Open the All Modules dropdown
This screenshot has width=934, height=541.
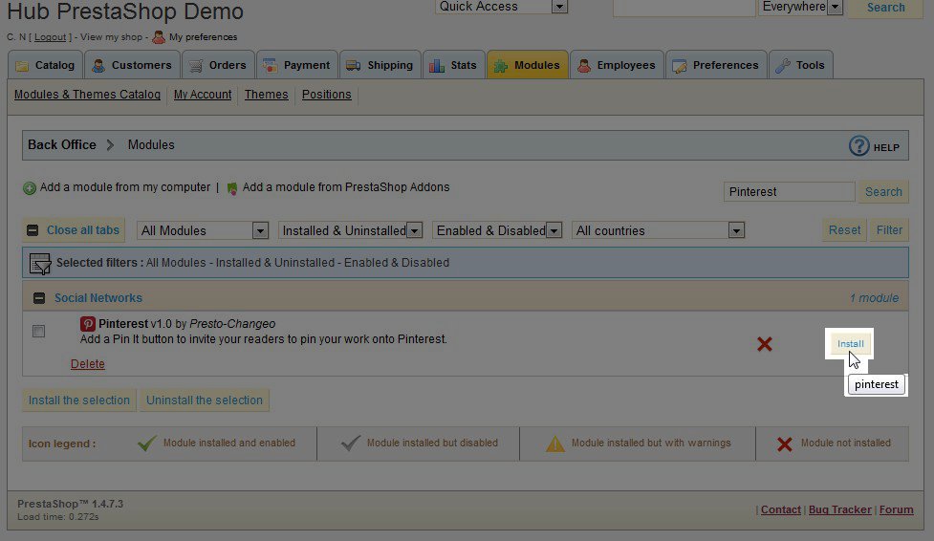204,230
